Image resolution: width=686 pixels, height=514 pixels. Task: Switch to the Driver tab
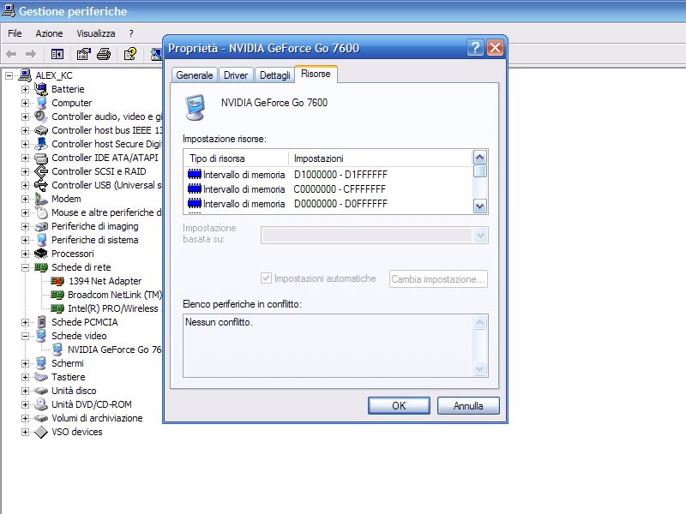pos(236,75)
